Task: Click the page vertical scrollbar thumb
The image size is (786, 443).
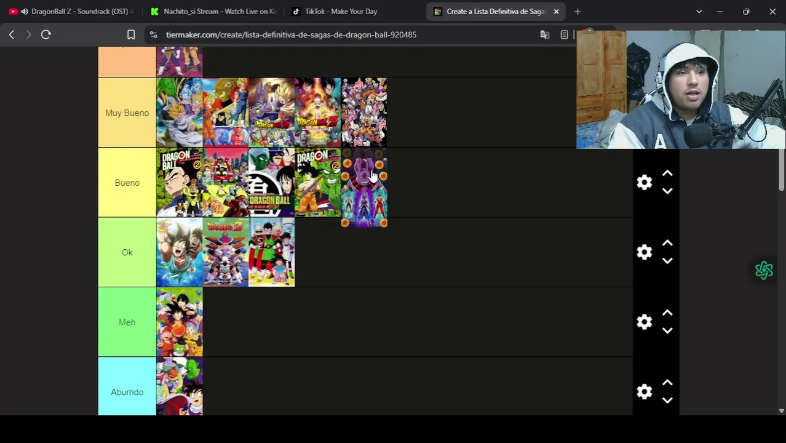Action: (782, 170)
